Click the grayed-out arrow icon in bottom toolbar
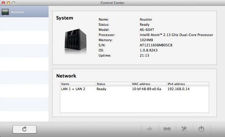The height and width of the screenshot is (137, 225). click(x=150, y=129)
